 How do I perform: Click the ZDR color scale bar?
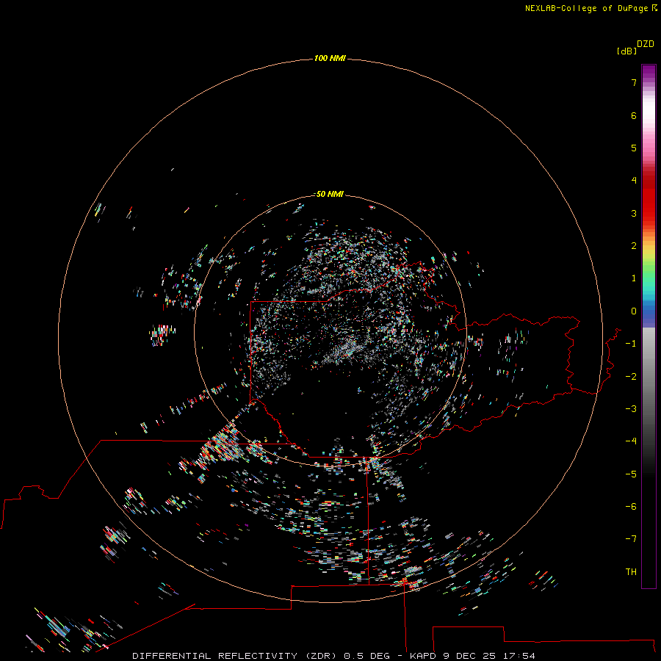click(649, 326)
